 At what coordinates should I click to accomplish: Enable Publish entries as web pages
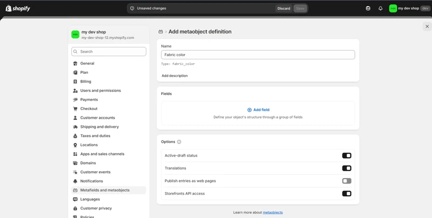pos(347,181)
